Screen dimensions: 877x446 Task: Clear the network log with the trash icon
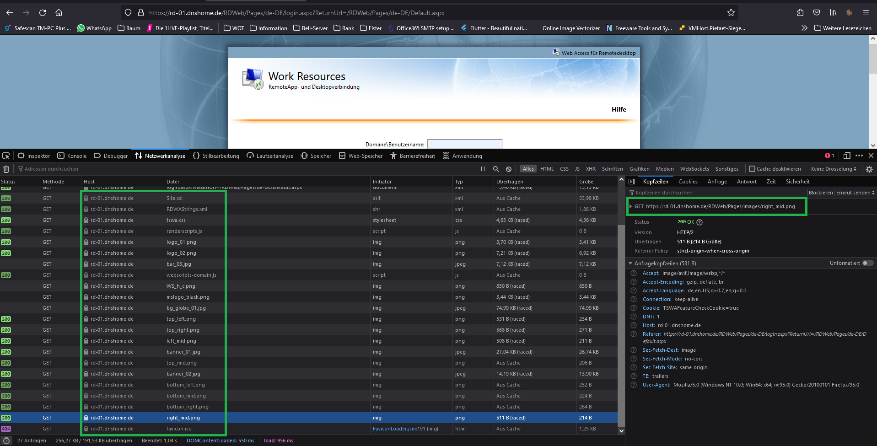click(6, 169)
